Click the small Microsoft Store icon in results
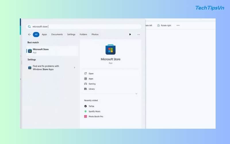The width and height of the screenshot is (230, 144). [x=30, y=51]
